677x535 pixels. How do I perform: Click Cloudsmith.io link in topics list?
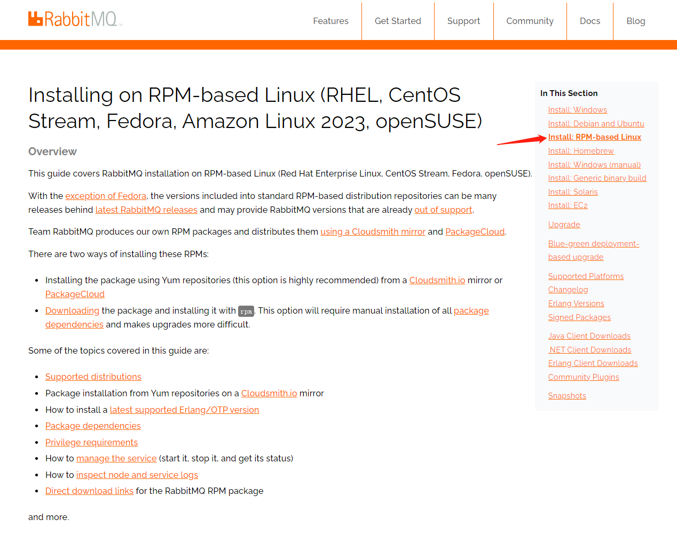pos(269,394)
